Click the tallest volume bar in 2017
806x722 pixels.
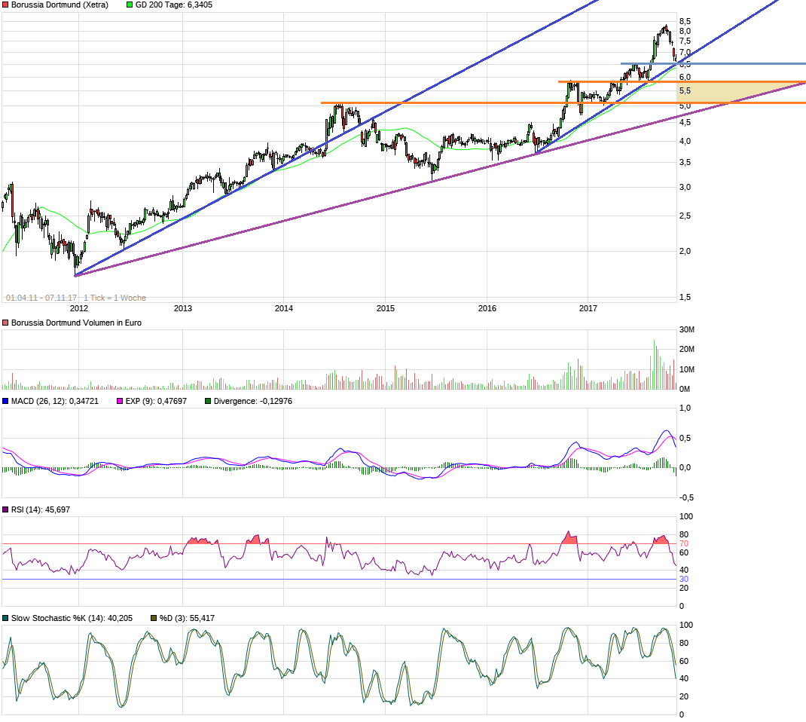tap(655, 365)
